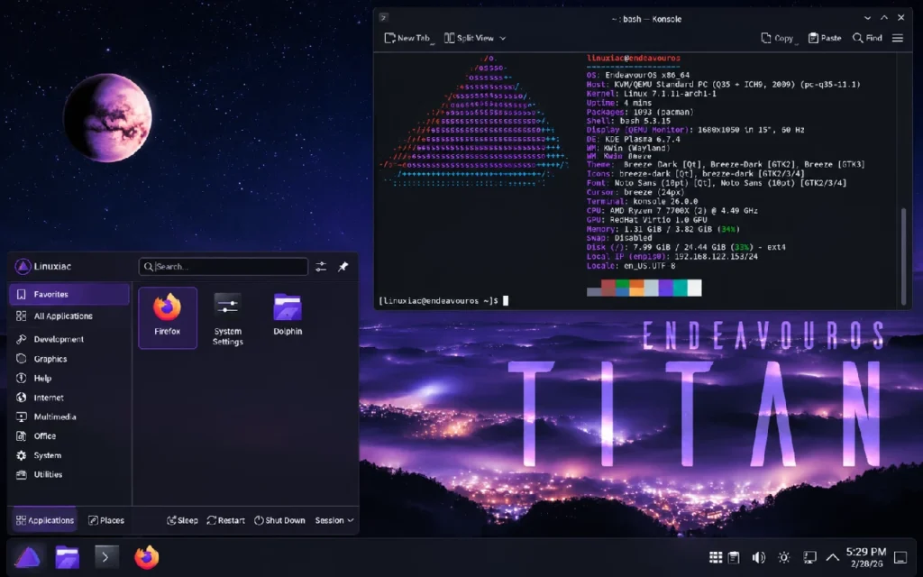Image resolution: width=923 pixels, height=577 pixels.
Task: Click the Restart button
Action: [226, 520]
